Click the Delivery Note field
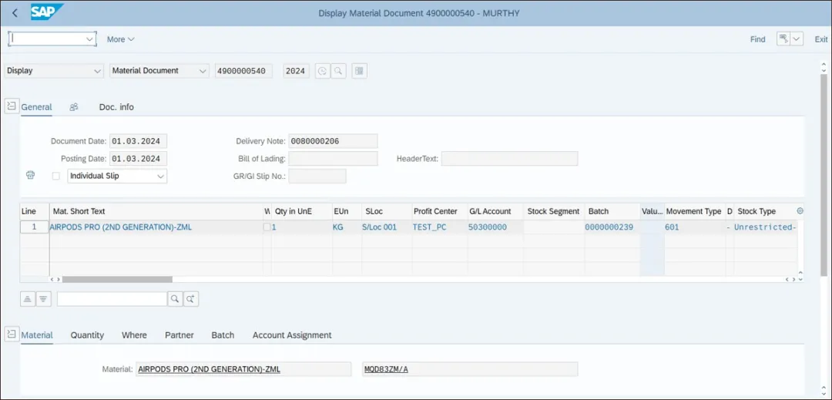Screen dimensions: 832x400 click(x=333, y=141)
